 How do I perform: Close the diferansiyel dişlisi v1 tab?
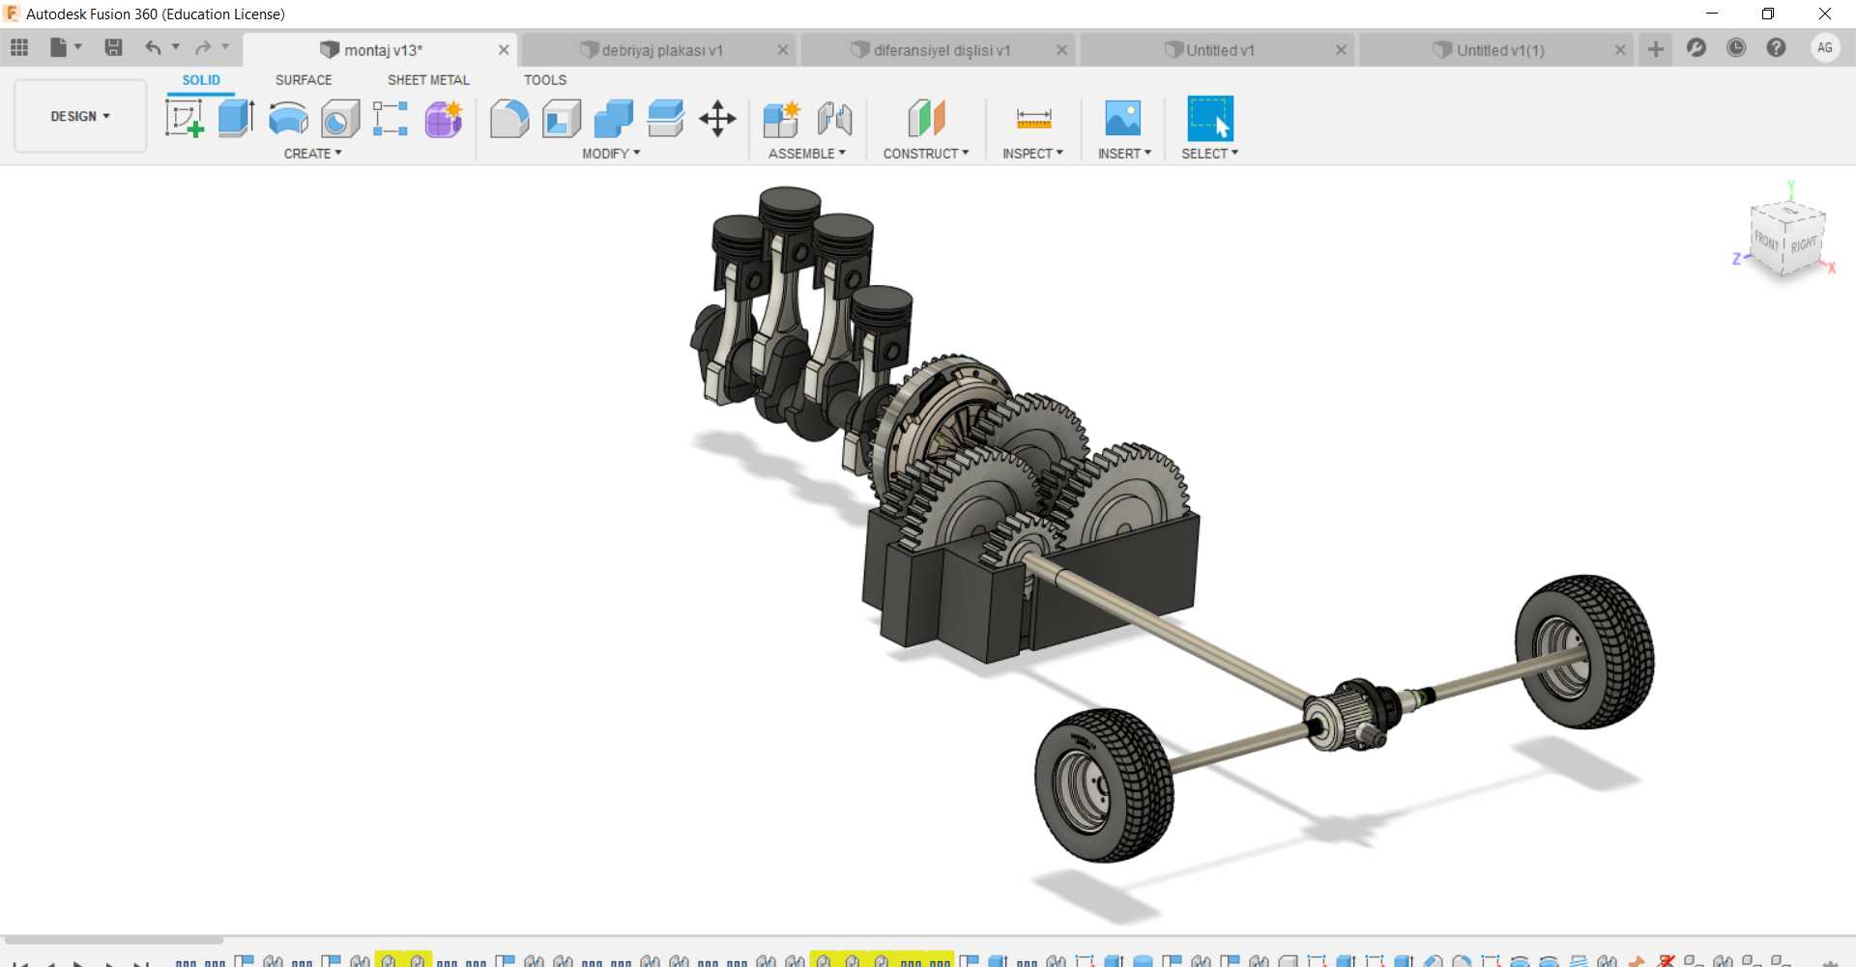1062,50
